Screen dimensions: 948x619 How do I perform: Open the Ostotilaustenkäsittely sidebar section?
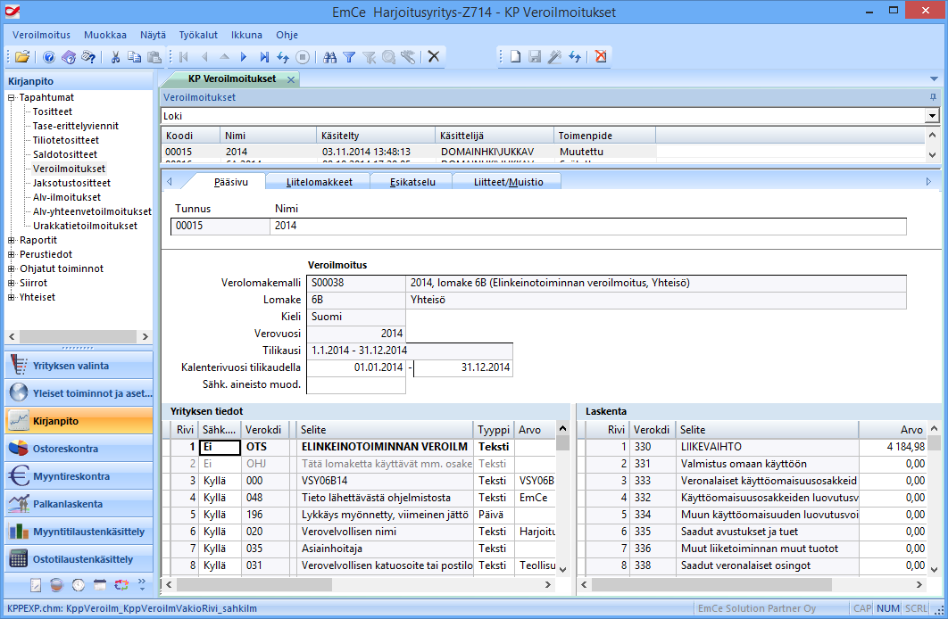pos(79,559)
